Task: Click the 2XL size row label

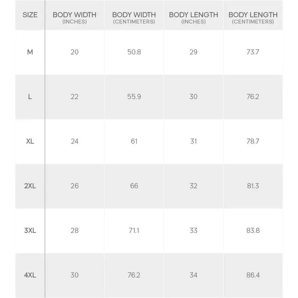Action: (x=30, y=186)
